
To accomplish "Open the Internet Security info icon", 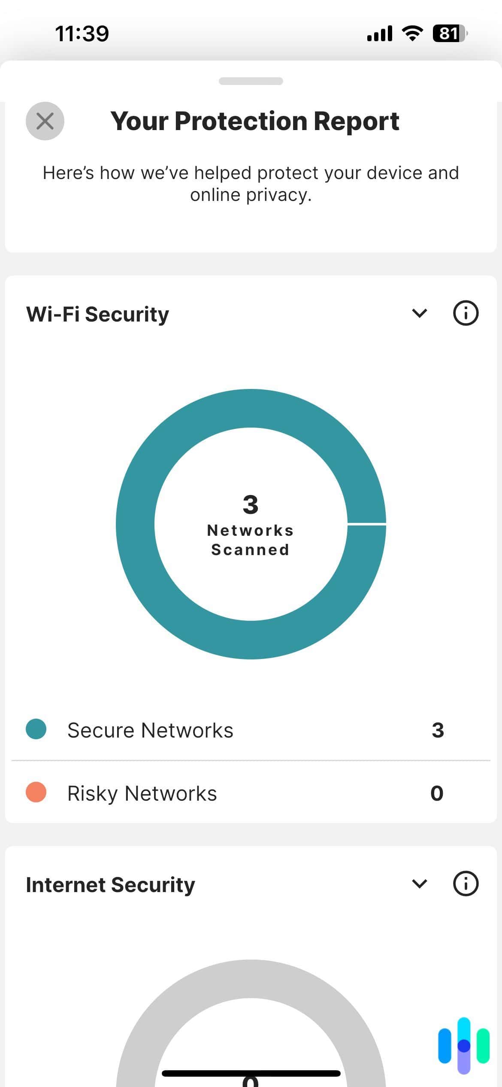I will (465, 884).
